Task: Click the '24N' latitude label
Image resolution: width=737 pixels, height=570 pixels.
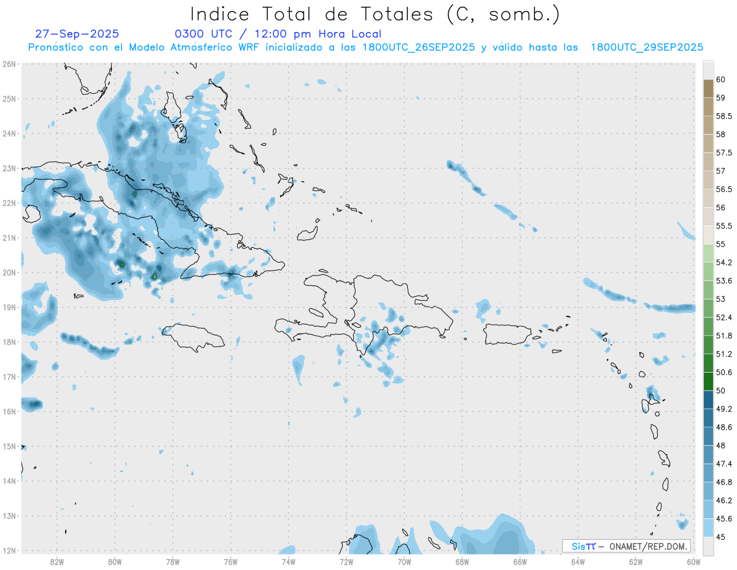Action: pos(9,133)
